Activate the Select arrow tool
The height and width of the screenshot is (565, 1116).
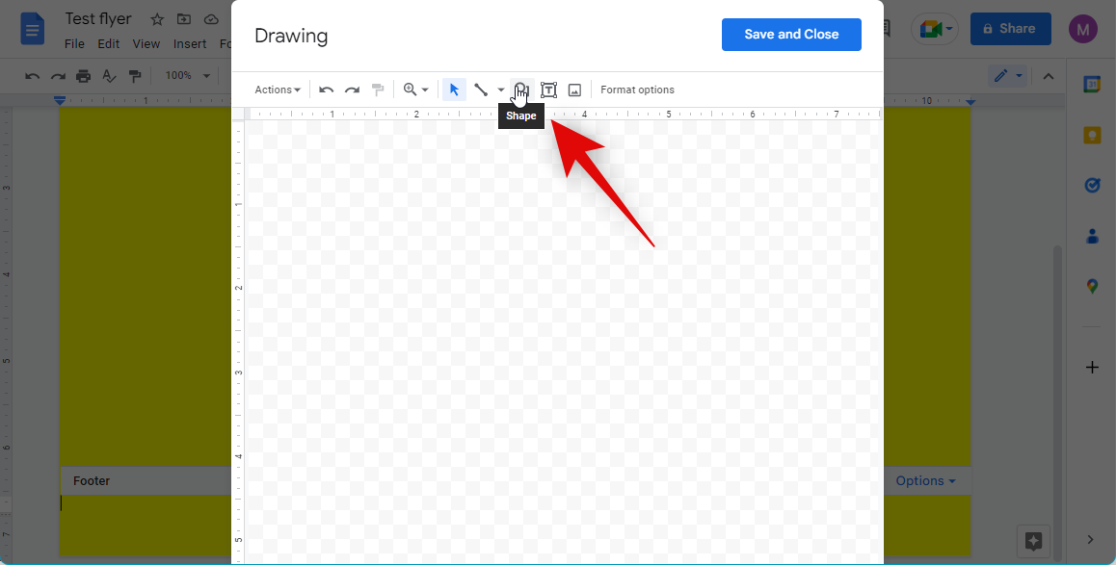click(454, 90)
